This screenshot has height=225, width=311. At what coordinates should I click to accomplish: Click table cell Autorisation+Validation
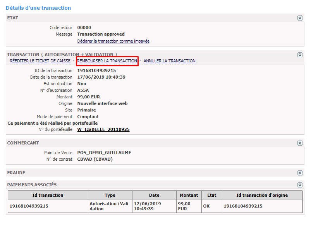(110, 206)
